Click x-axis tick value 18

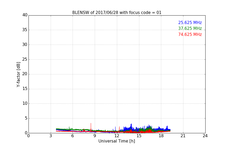tap(161, 136)
